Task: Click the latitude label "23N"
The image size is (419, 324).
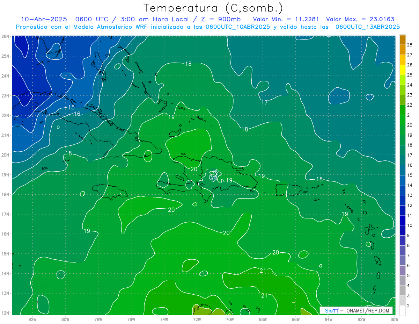Action: coord(5,95)
